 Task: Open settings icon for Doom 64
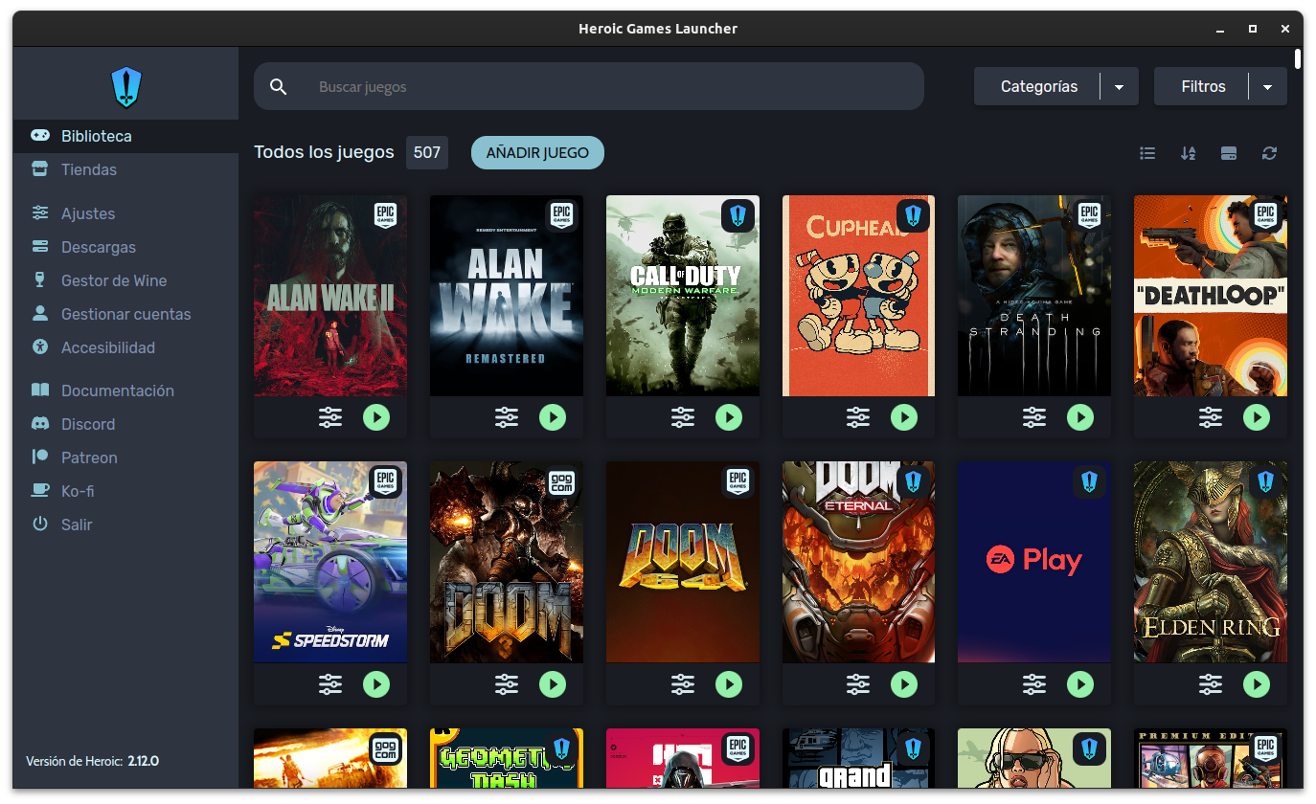pos(682,683)
